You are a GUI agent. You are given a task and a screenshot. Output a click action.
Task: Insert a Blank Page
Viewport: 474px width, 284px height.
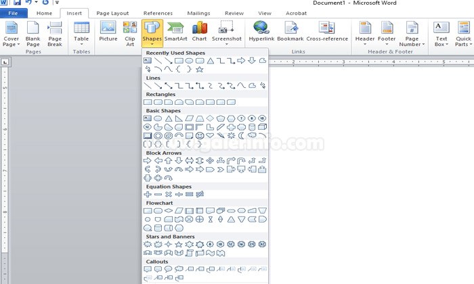tap(33, 34)
